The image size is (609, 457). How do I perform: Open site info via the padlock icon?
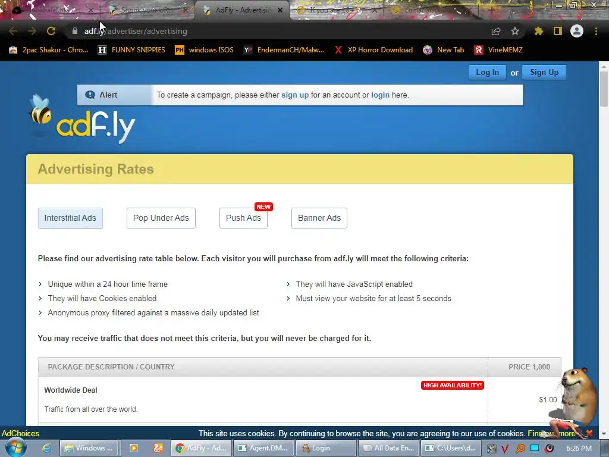75,31
